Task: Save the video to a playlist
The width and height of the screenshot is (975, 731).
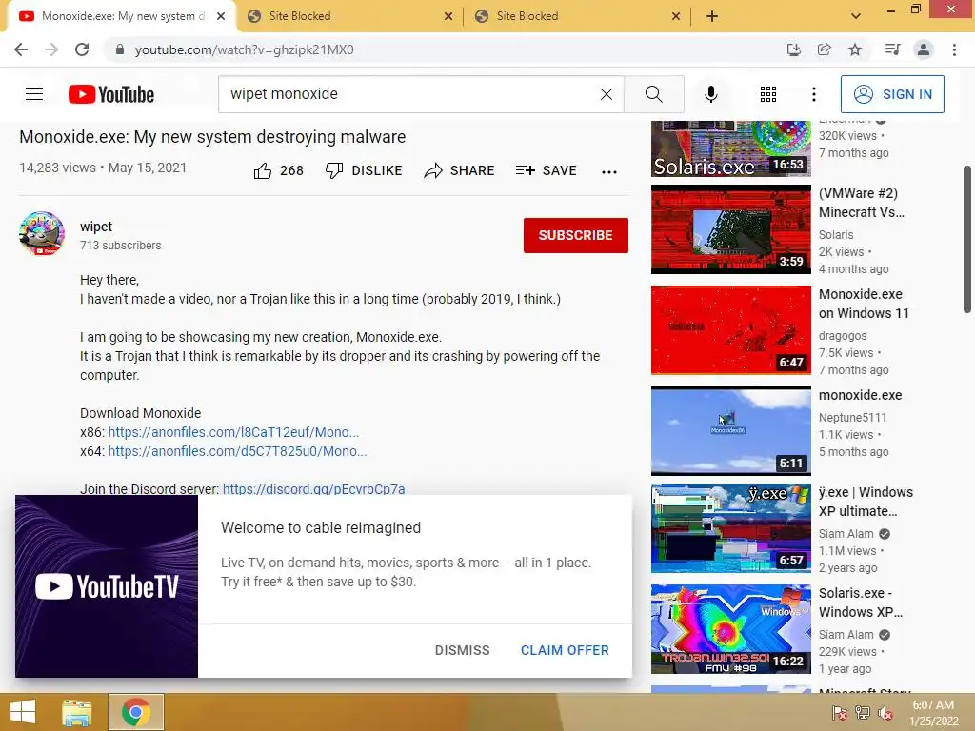Action: pos(546,170)
